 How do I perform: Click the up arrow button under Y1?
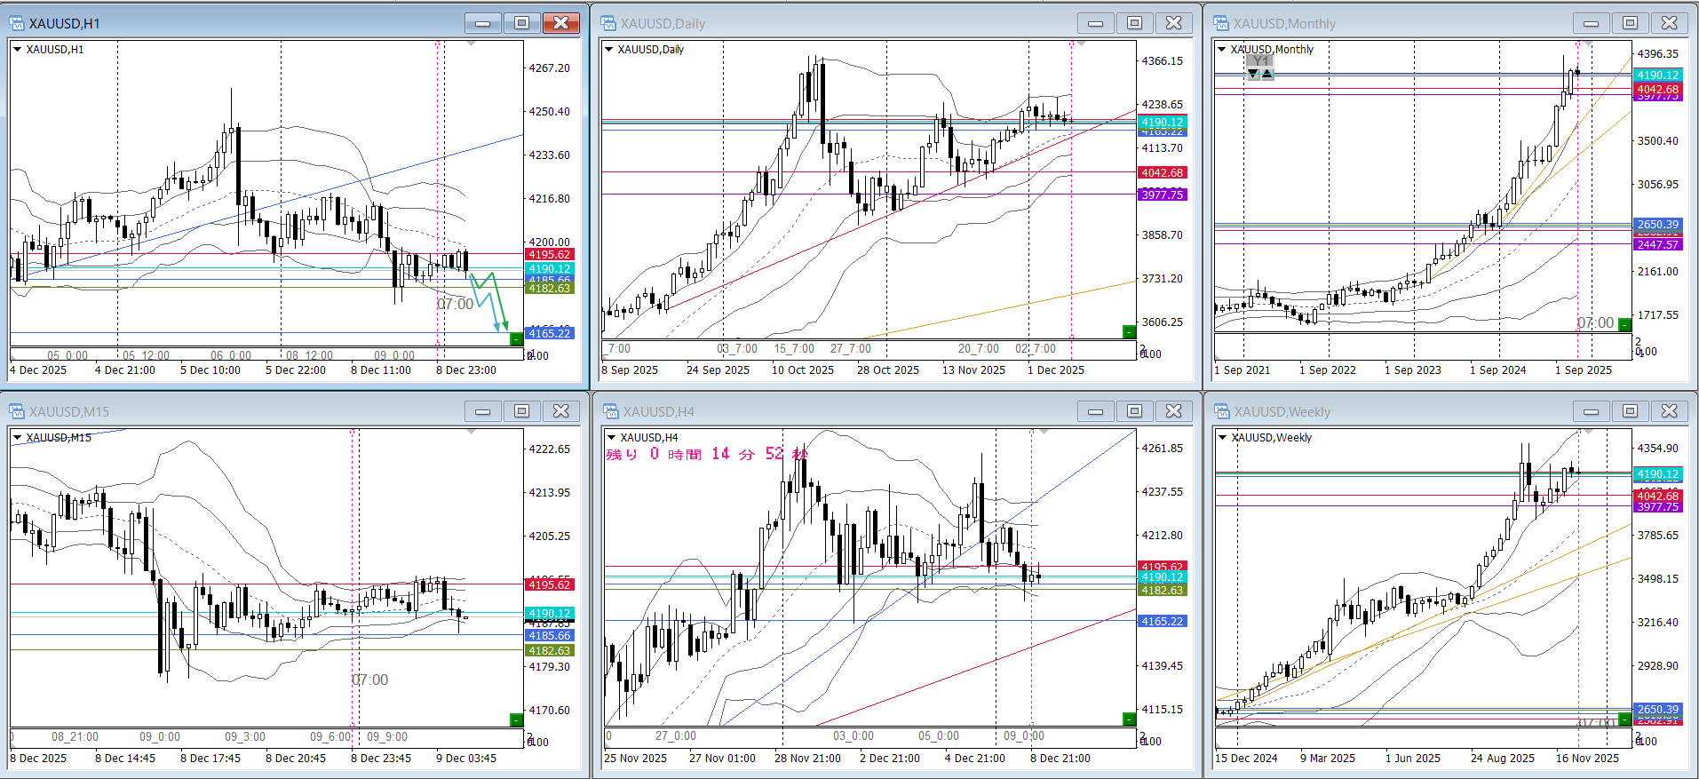1266,75
